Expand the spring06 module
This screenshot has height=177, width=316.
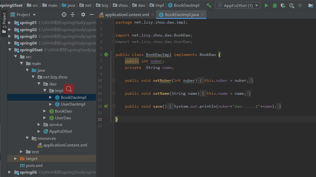[10, 172]
